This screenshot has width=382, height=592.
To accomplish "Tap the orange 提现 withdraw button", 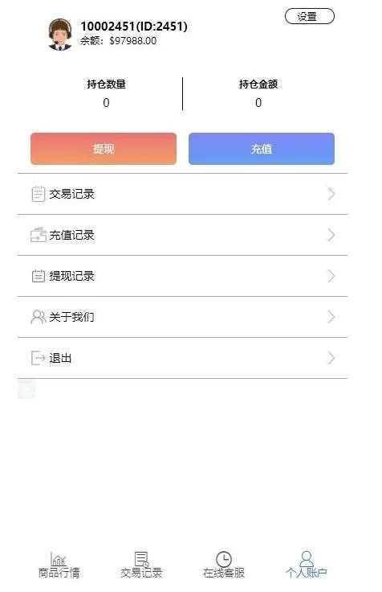I will (x=104, y=149).
